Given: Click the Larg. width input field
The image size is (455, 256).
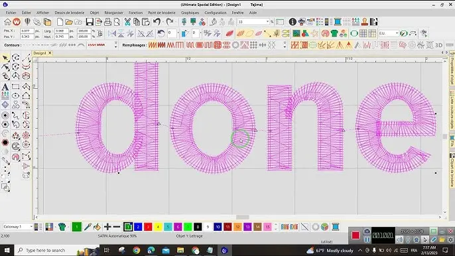Looking at the screenshot, I should pyautogui.click(x=62, y=31).
